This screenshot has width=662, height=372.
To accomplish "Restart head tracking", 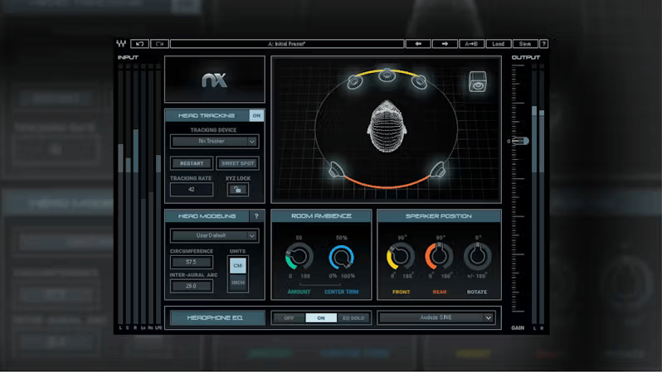I will (192, 163).
